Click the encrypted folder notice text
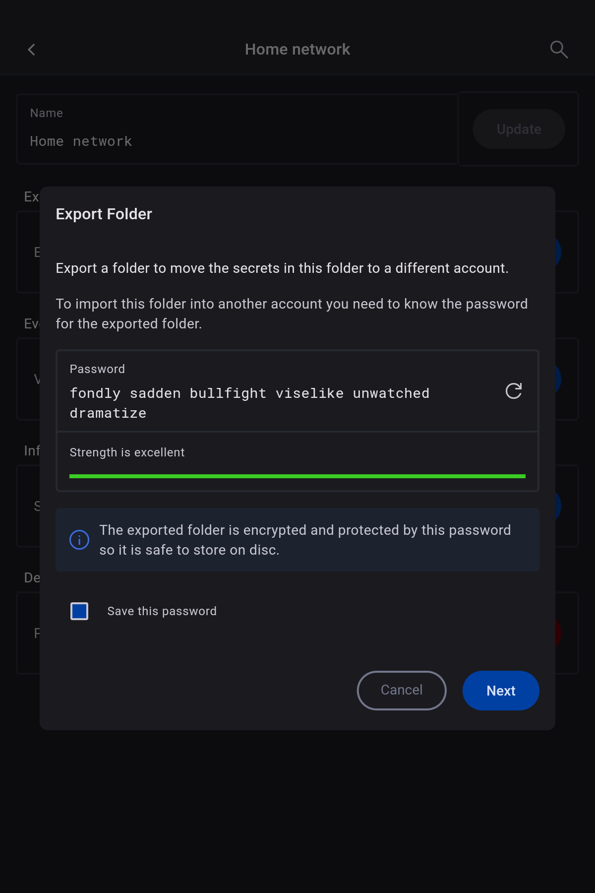 pos(305,540)
